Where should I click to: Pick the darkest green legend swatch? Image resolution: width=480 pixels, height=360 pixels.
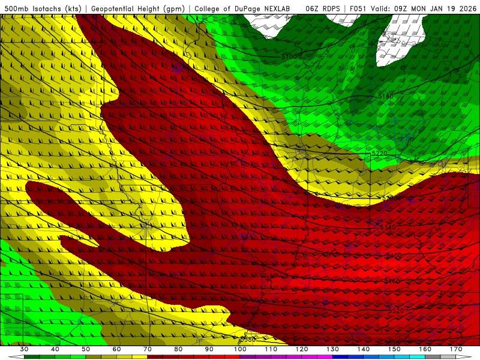[x=32, y=357]
